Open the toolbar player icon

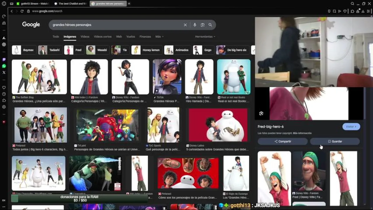pyautogui.click(x=339, y=11)
